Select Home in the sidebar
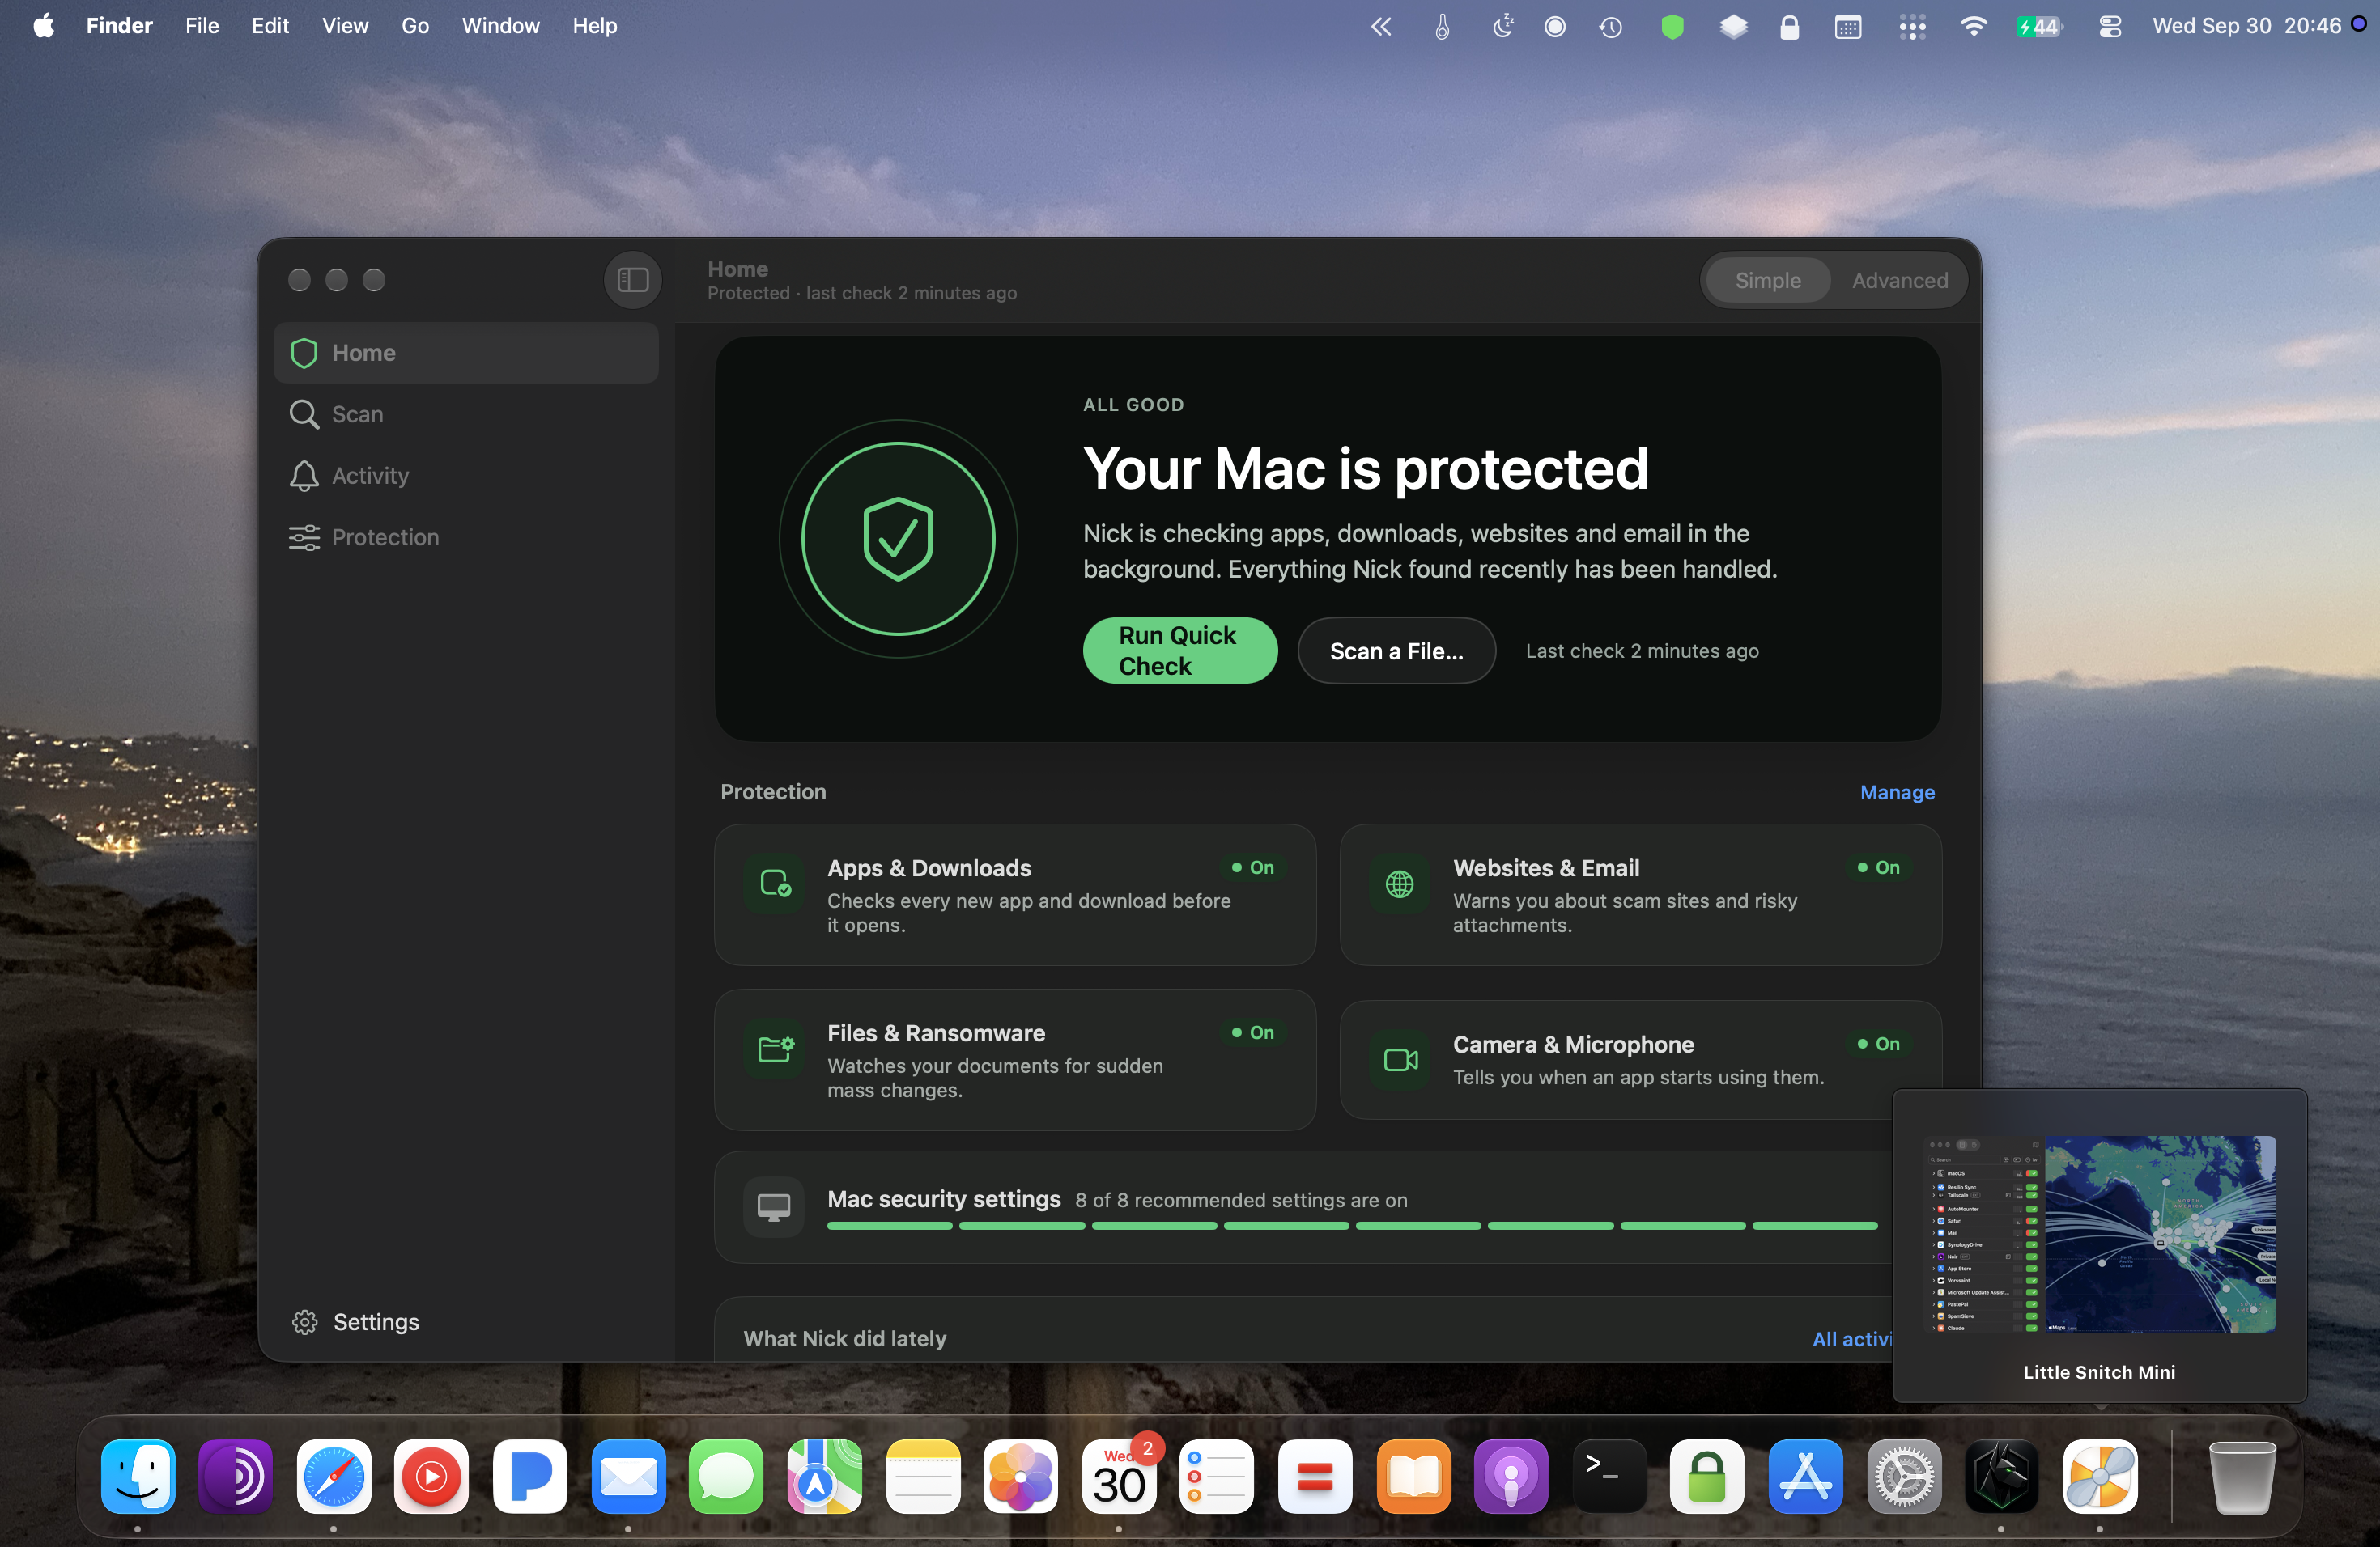Image resolution: width=2380 pixels, height=1547 pixels. click(x=466, y=353)
